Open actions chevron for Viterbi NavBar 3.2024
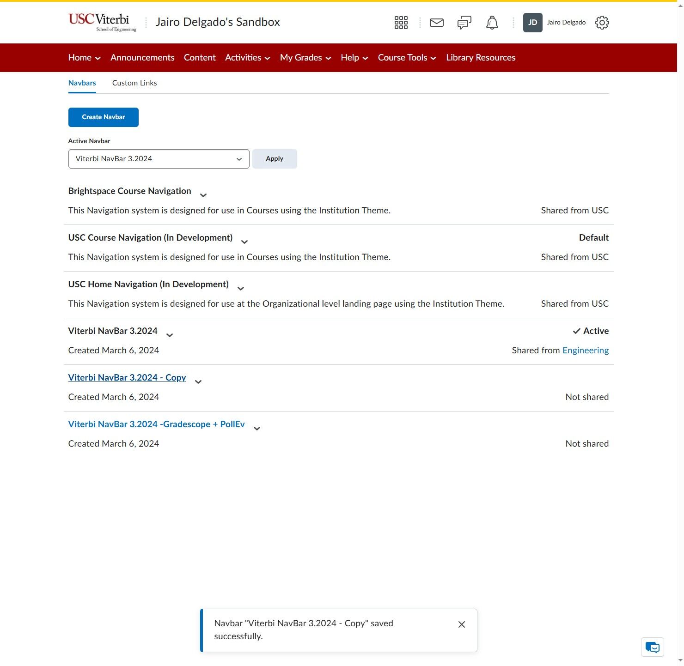Image resolution: width=684 pixels, height=666 pixels. (170, 335)
